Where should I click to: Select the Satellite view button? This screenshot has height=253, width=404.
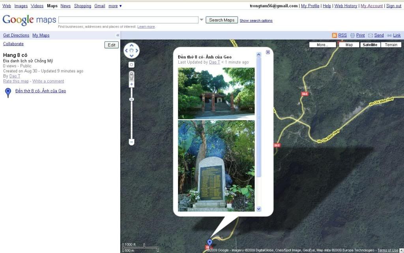tap(370, 45)
